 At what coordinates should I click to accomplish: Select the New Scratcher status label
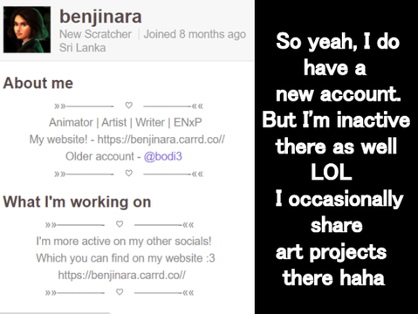95,34
